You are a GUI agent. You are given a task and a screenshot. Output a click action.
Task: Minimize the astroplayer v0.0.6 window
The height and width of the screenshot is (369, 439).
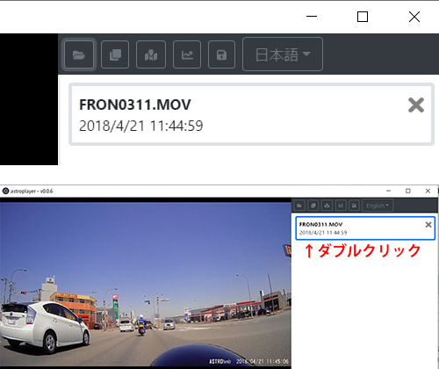point(389,191)
